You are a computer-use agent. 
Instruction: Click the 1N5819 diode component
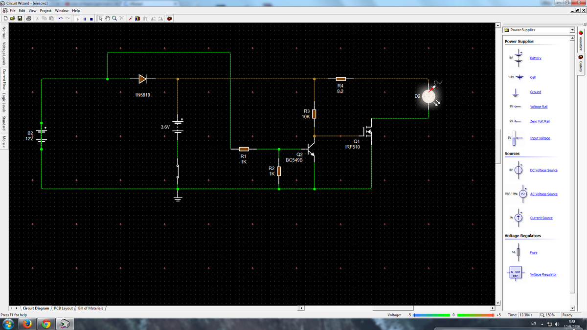(143, 78)
